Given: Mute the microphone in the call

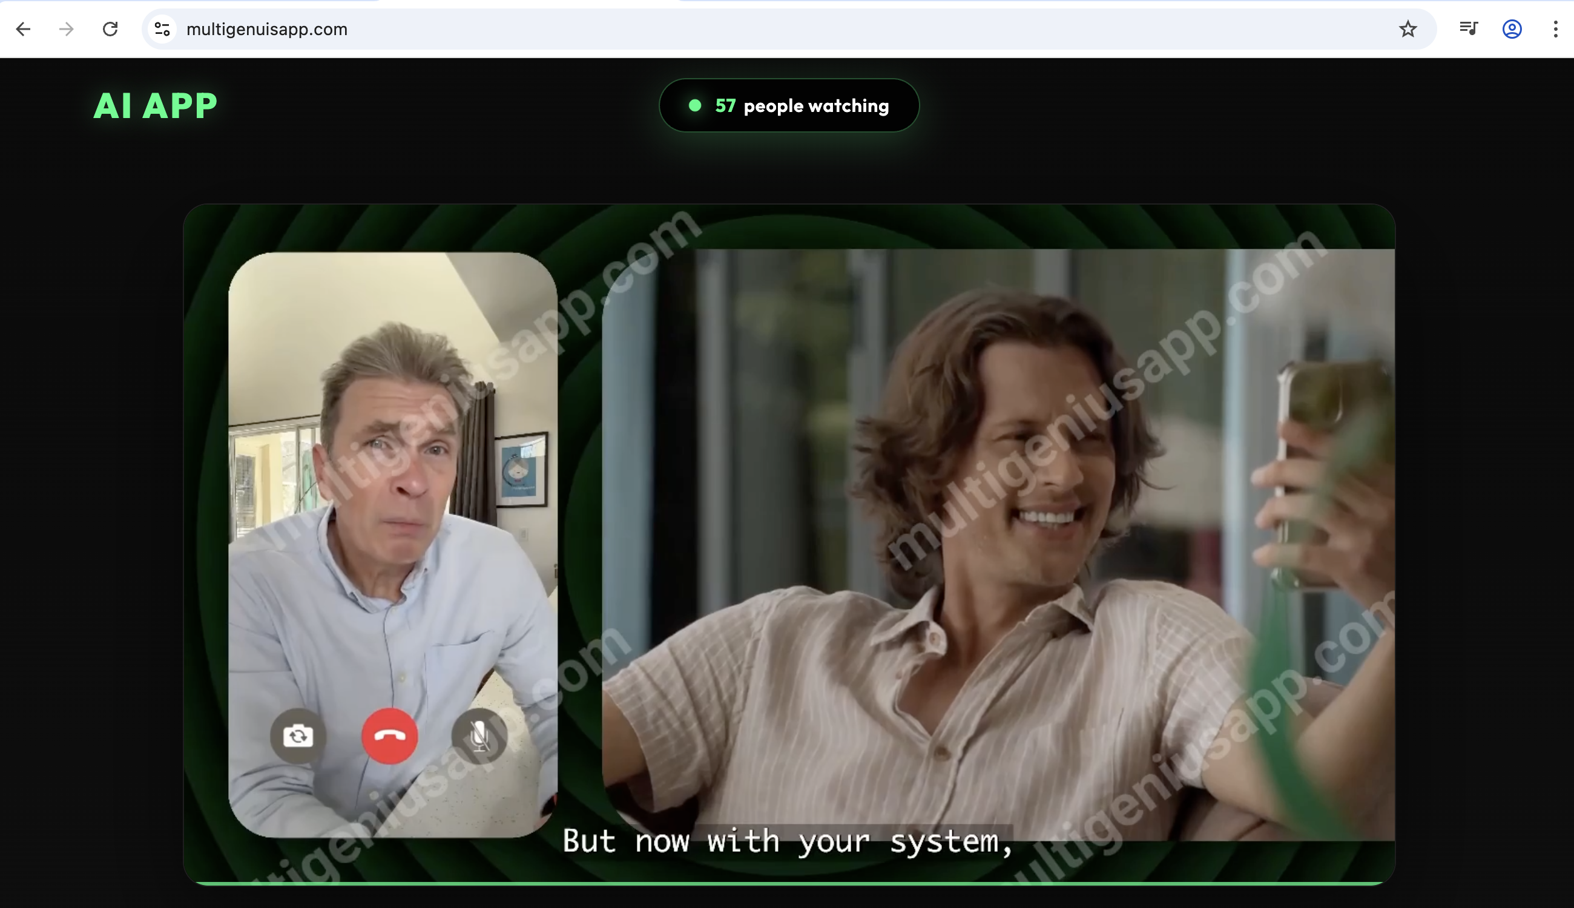Looking at the screenshot, I should point(479,736).
